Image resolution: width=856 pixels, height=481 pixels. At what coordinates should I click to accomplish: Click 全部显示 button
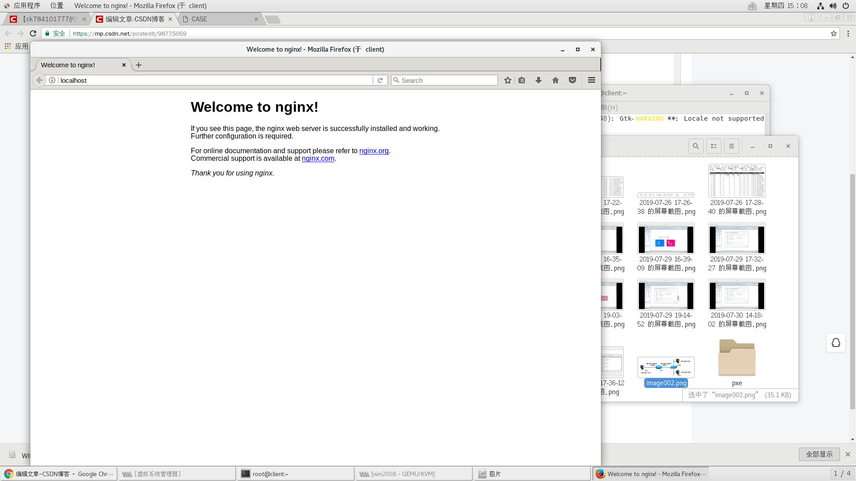coord(819,454)
